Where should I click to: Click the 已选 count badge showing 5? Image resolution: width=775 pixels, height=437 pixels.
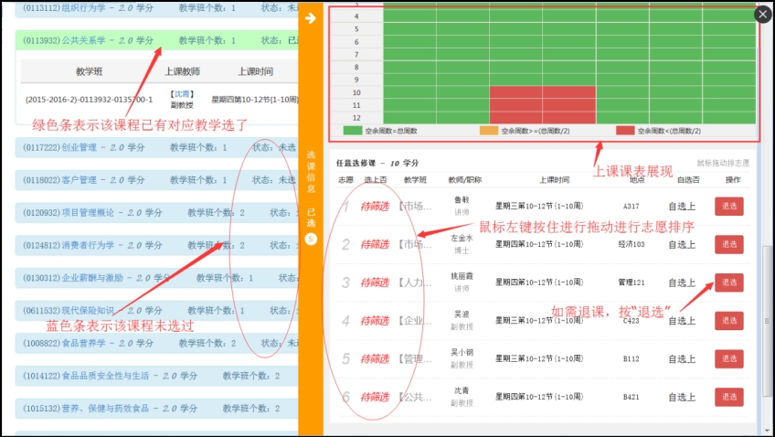(311, 240)
